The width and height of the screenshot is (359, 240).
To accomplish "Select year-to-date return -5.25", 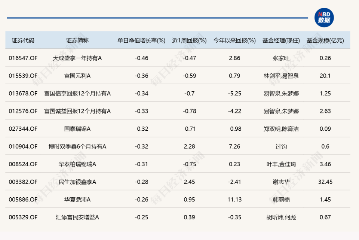I will pos(234,93).
